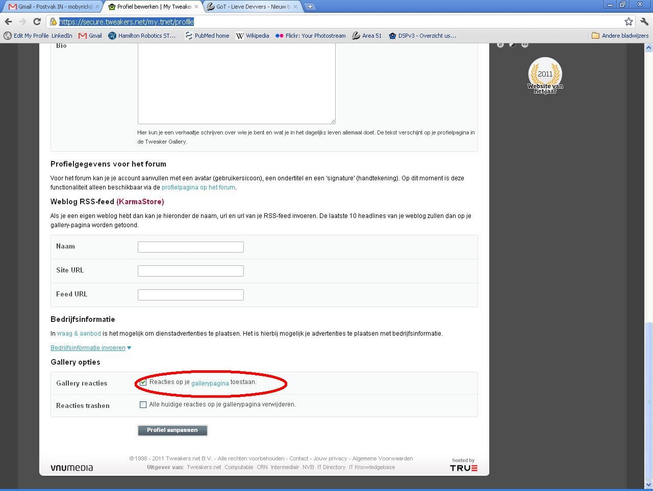Click the "Weblog RSS-feed" heading text

point(82,202)
